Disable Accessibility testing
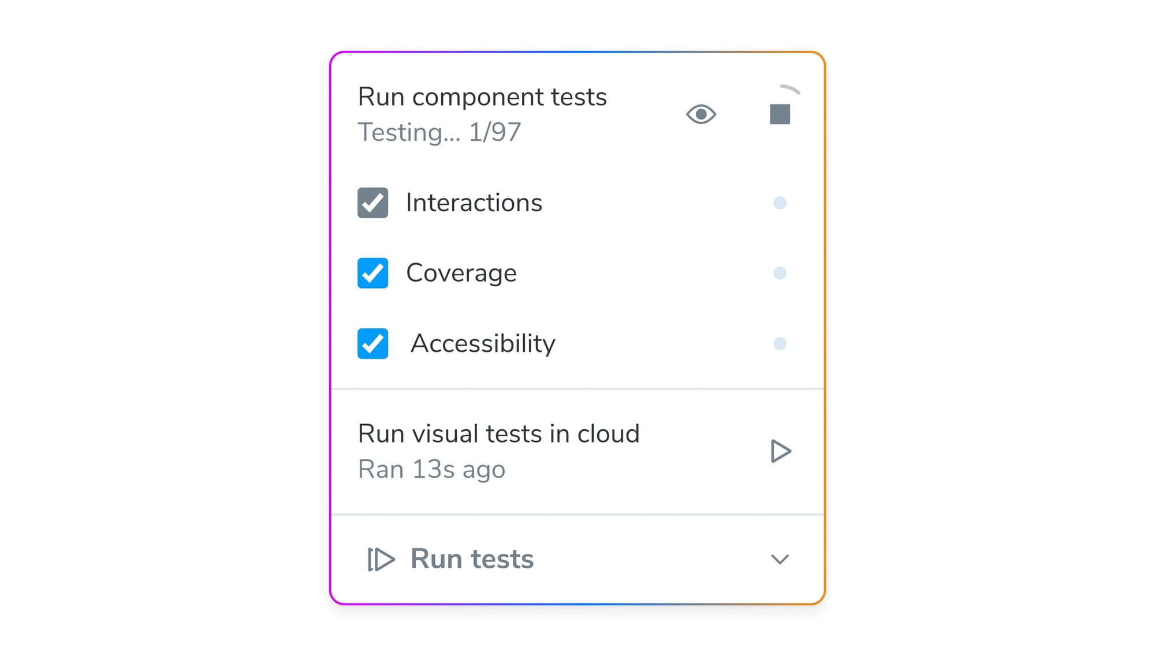 tap(372, 344)
